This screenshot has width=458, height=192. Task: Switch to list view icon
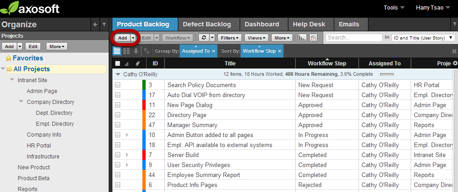coord(117,51)
